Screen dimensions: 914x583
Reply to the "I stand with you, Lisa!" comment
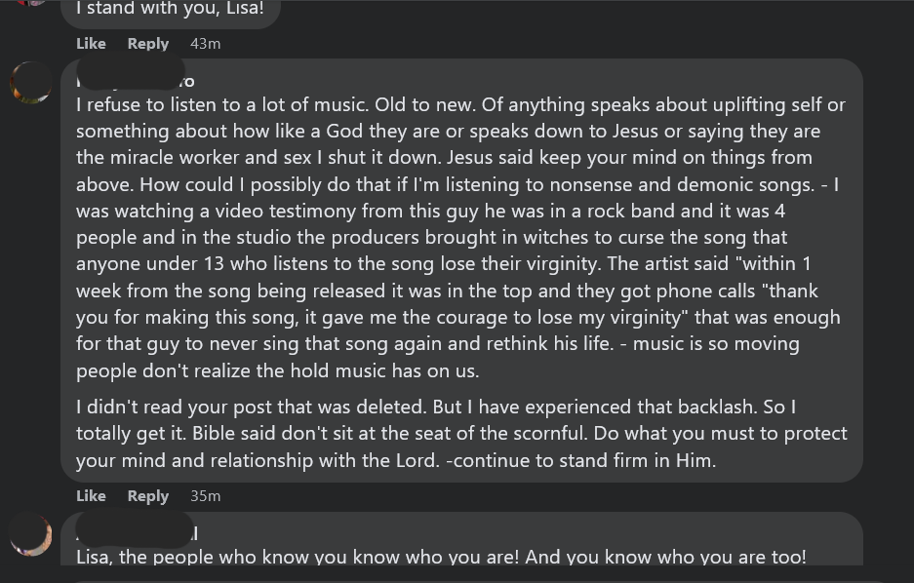click(x=148, y=44)
